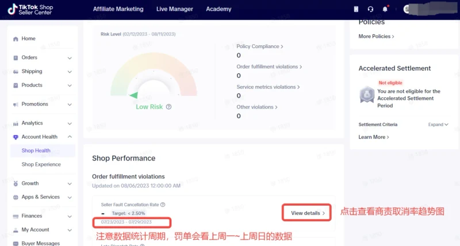Collapse the Account Health section chevron

70,136
